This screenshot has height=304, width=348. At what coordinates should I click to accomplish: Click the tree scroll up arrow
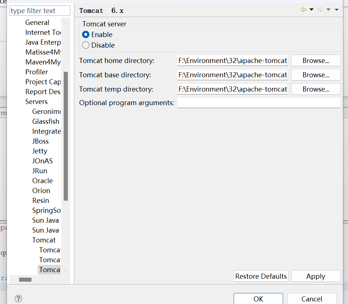(x=66, y=23)
